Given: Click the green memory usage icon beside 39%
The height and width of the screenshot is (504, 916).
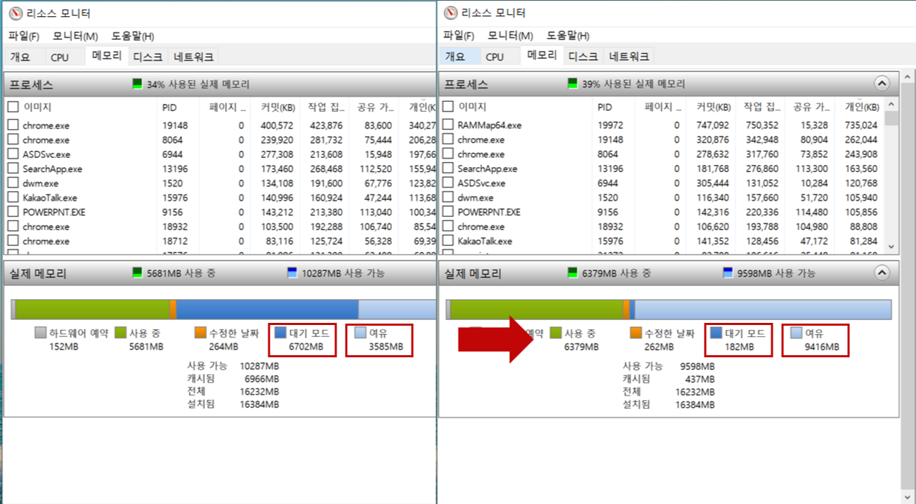Looking at the screenshot, I should (572, 83).
